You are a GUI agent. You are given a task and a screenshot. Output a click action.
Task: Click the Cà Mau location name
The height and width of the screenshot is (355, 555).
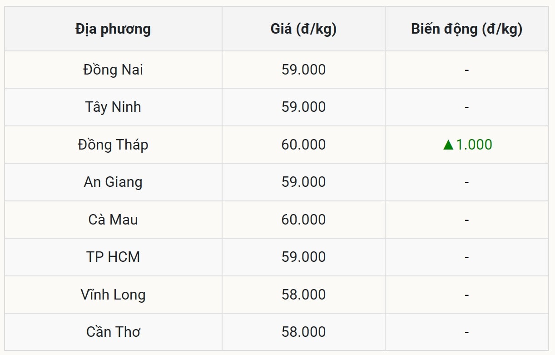[113, 220]
